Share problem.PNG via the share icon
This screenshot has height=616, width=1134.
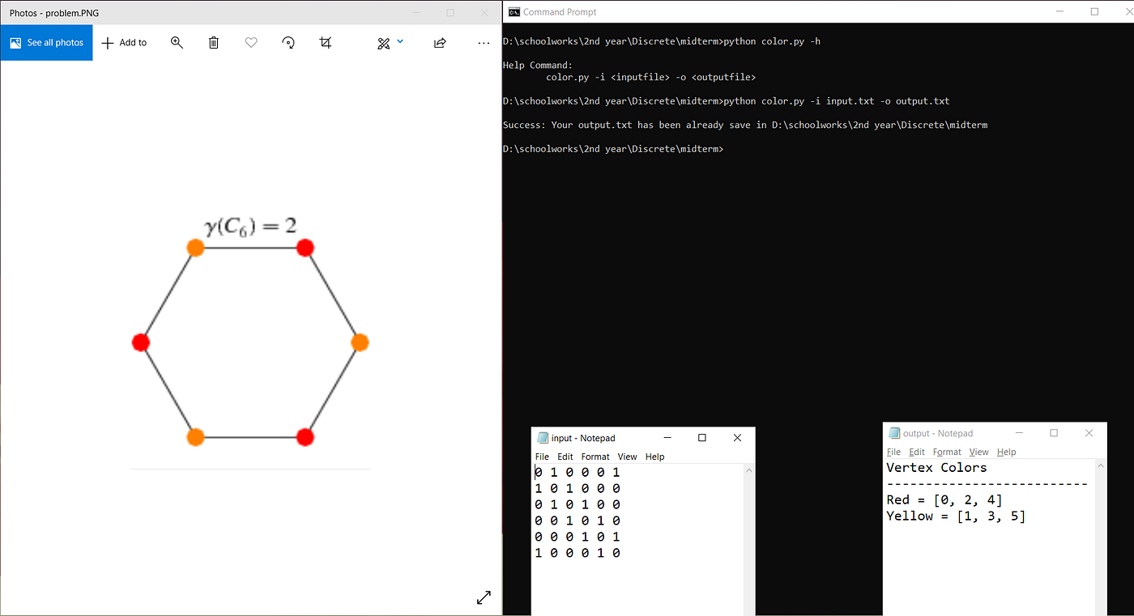coord(440,42)
